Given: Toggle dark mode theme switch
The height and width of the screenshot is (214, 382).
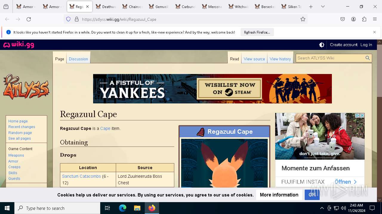Looking at the screenshot, I should click(x=322, y=45).
